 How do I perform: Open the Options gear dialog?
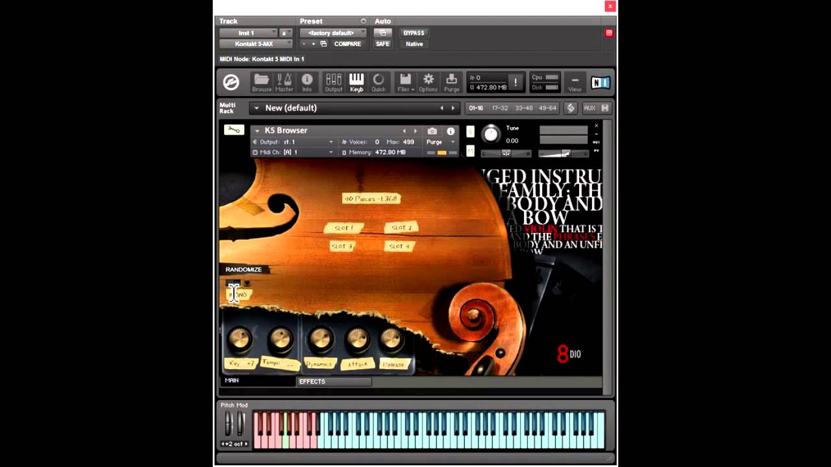tap(428, 82)
